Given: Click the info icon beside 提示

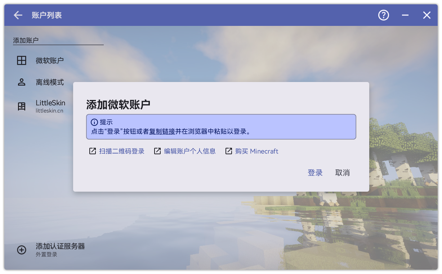Looking at the screenshot, I should [94, 122].
